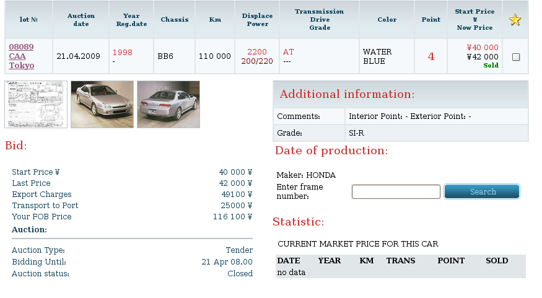Click the DATE header in statistic table
The width and height of the screenshot is (542, 298).
289,261
